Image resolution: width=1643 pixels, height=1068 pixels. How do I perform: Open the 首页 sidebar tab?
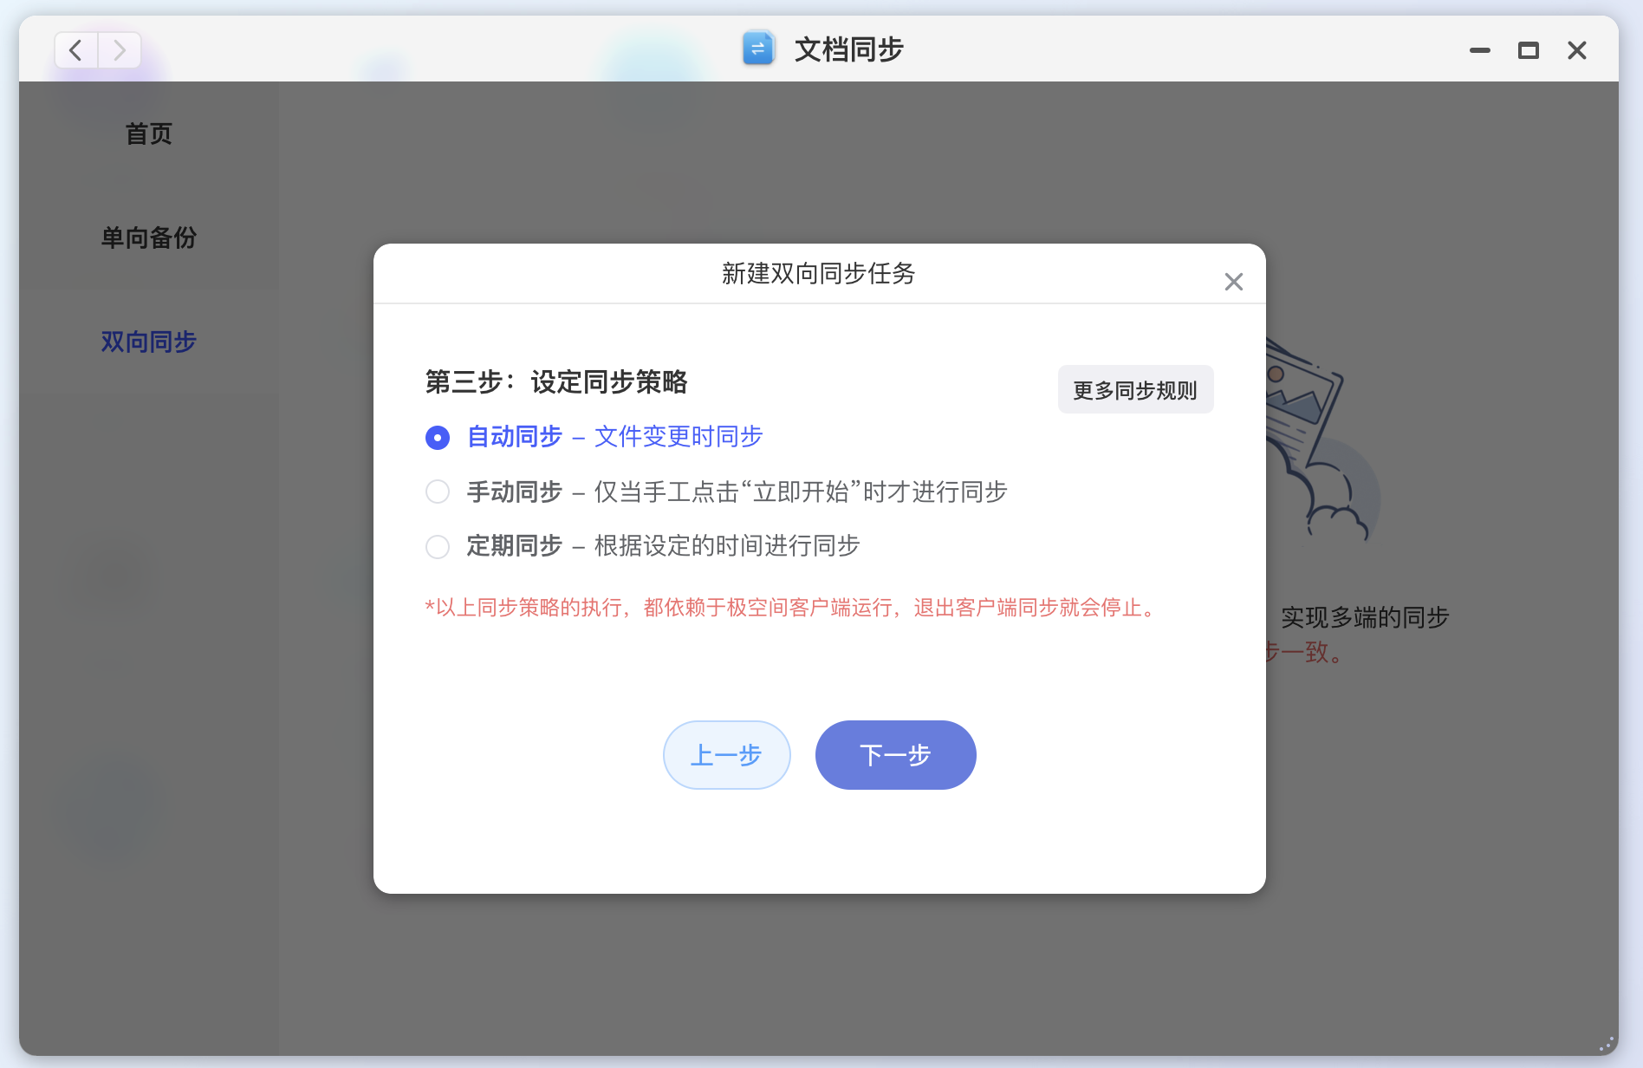(149, 133)
